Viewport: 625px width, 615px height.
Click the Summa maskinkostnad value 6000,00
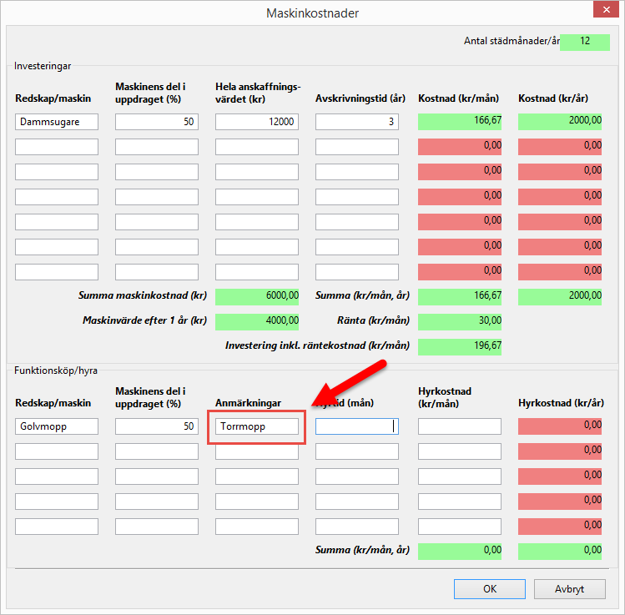256,296
